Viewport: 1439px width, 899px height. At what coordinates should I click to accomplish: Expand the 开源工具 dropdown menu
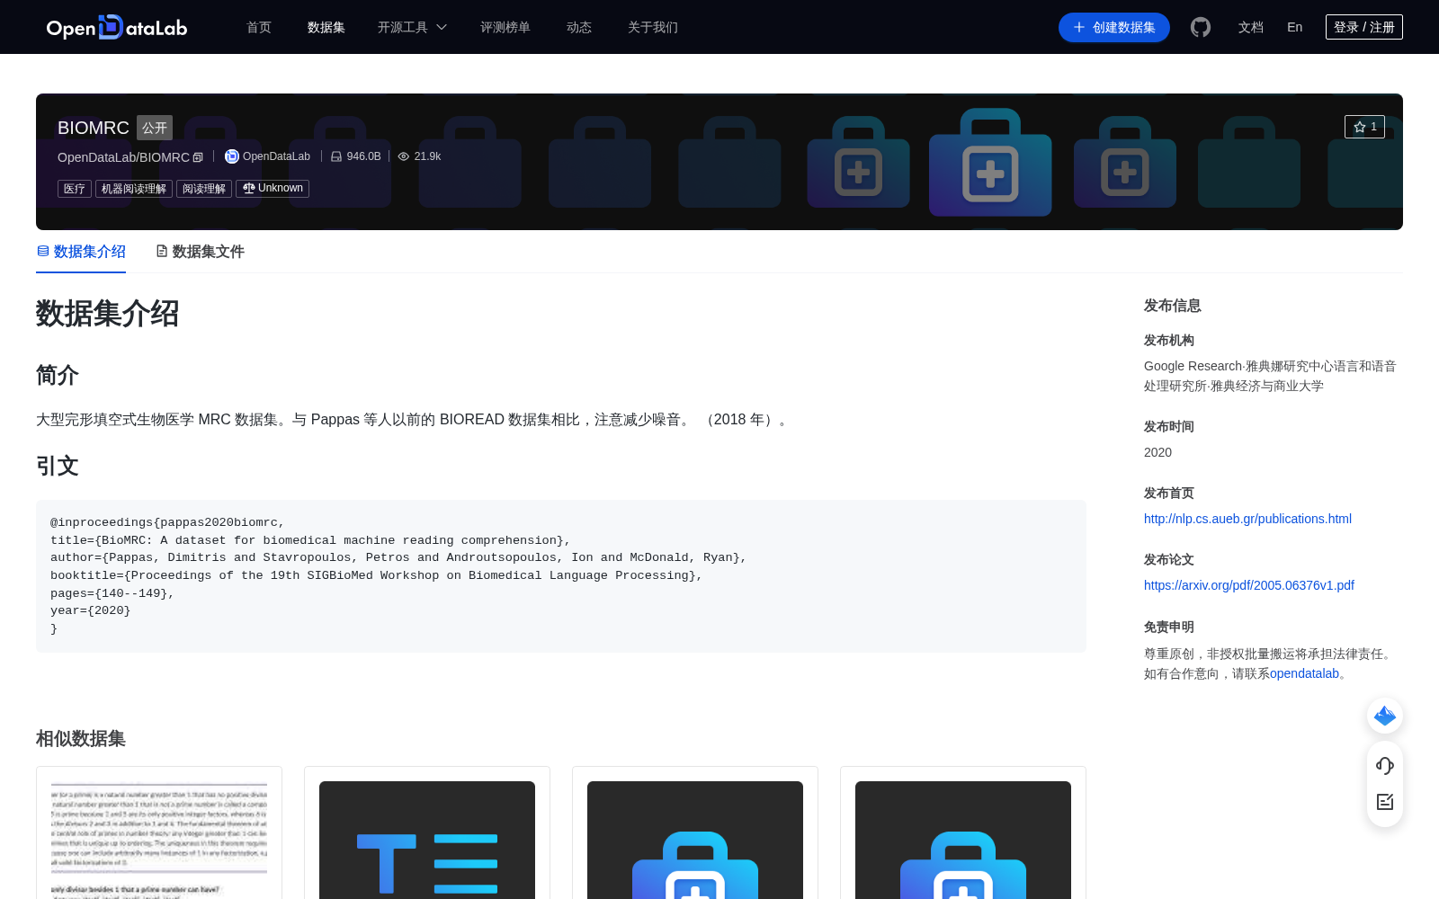pos(412,27)
